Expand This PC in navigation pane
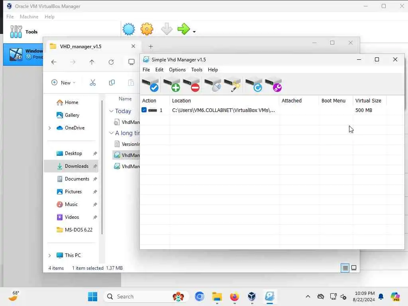 point(50,255)
